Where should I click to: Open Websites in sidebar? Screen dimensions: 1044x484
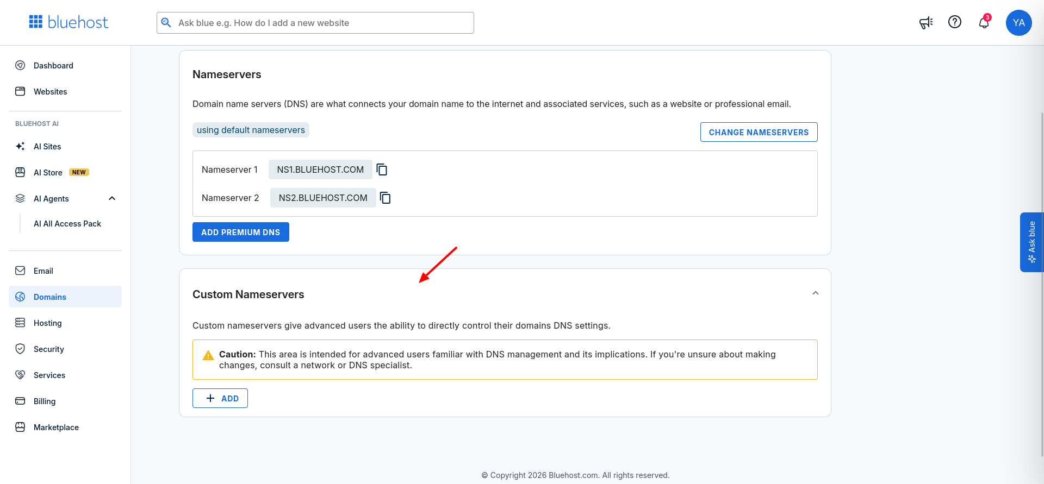[x=51, y=92]
